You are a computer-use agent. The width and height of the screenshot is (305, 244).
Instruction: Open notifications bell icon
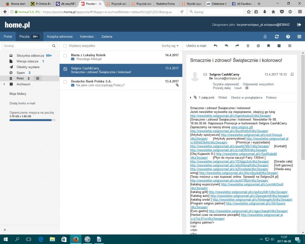265,37
